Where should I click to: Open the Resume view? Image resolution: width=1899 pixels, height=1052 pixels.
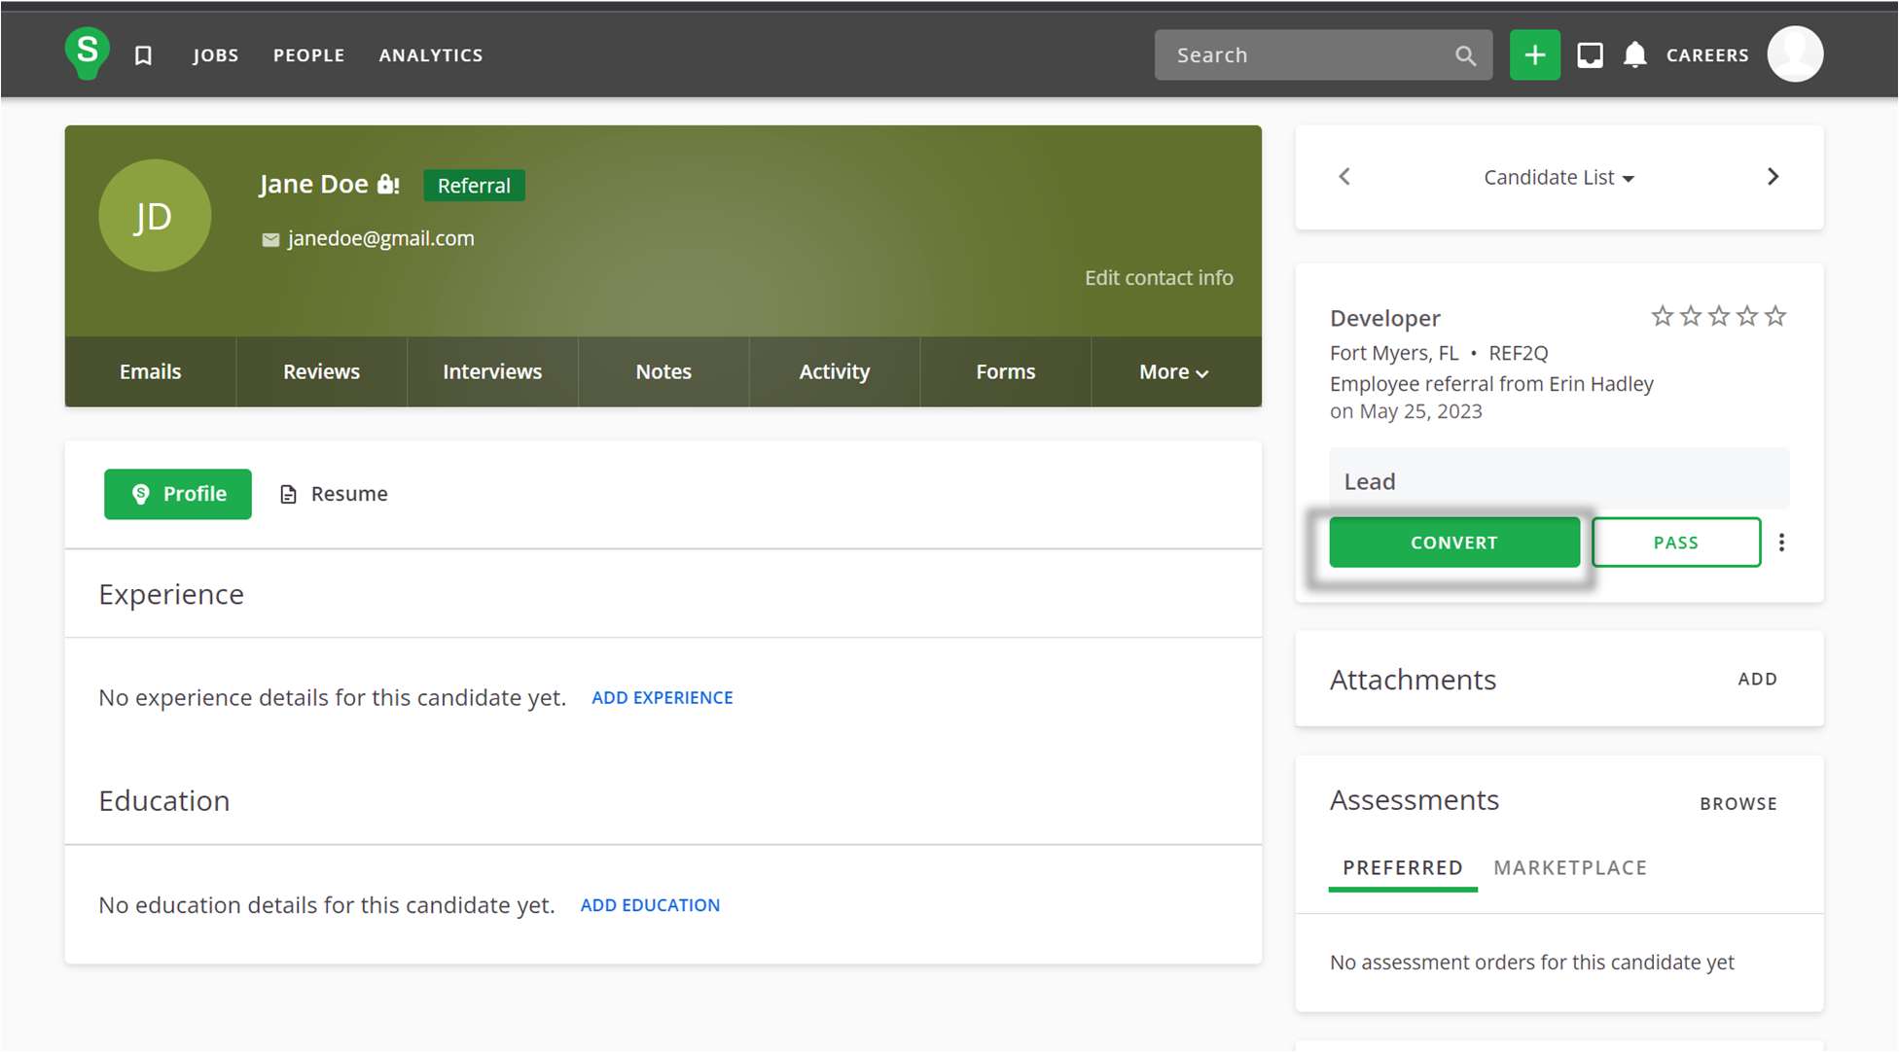334,494
